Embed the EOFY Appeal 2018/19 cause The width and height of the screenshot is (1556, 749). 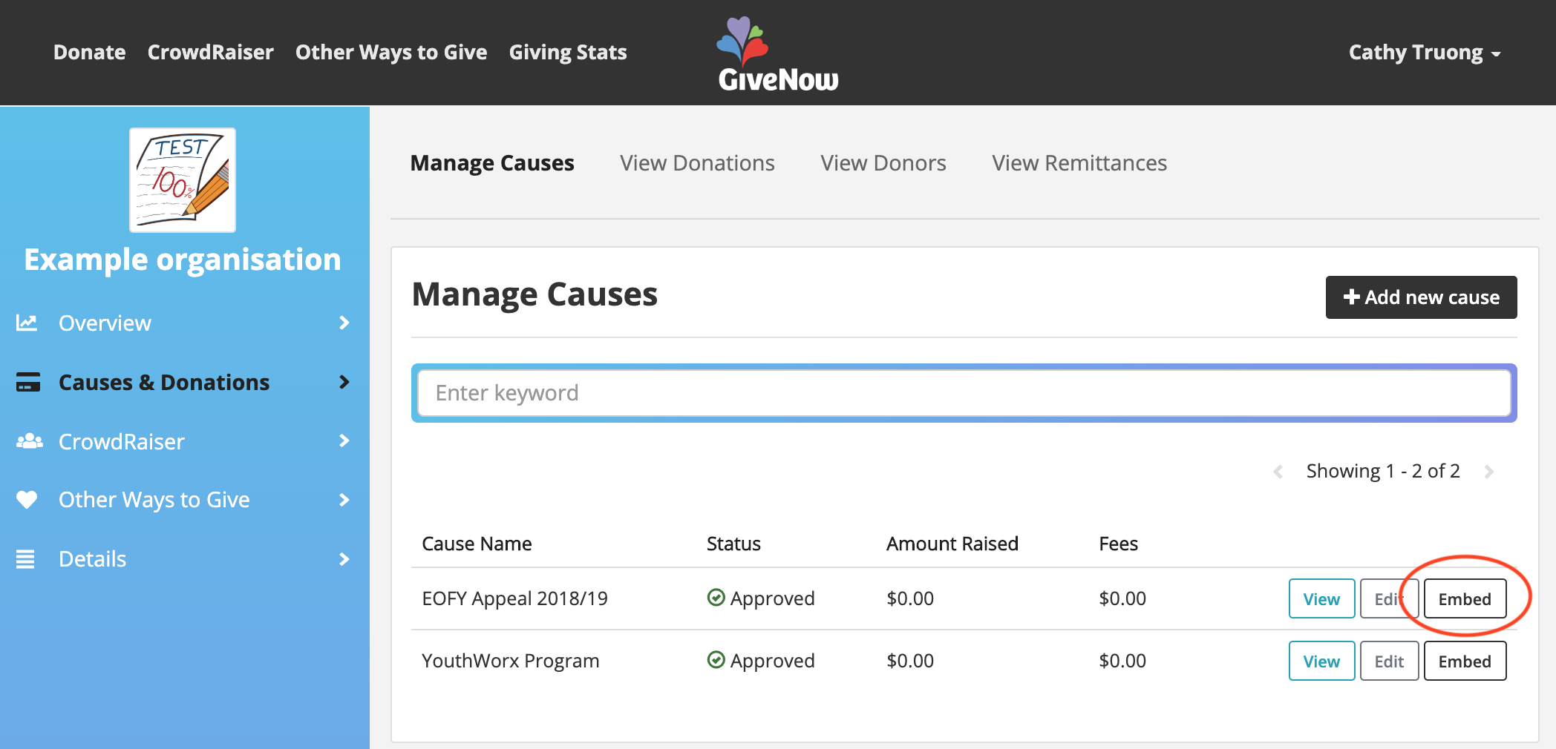[1465, 598]
